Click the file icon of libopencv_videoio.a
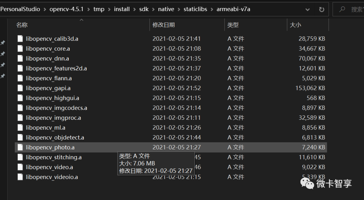This screenshot has width=364, height=200. tap(20, 177)
